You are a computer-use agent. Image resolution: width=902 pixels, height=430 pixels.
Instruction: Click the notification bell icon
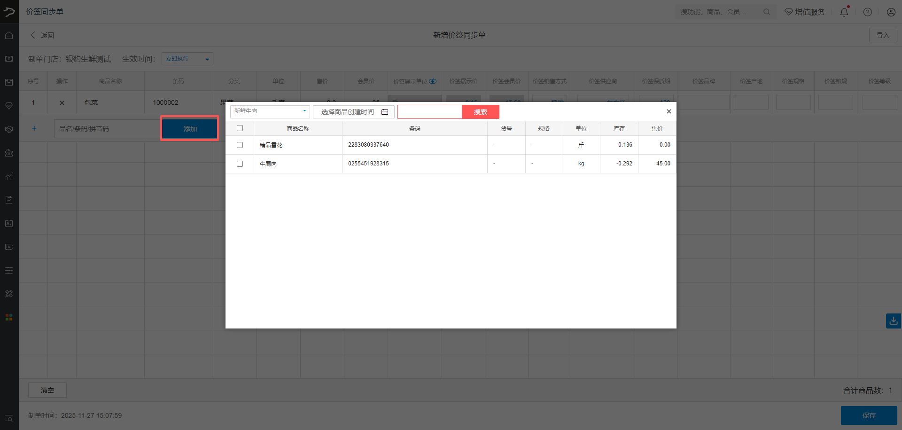[x=844, y=12]
